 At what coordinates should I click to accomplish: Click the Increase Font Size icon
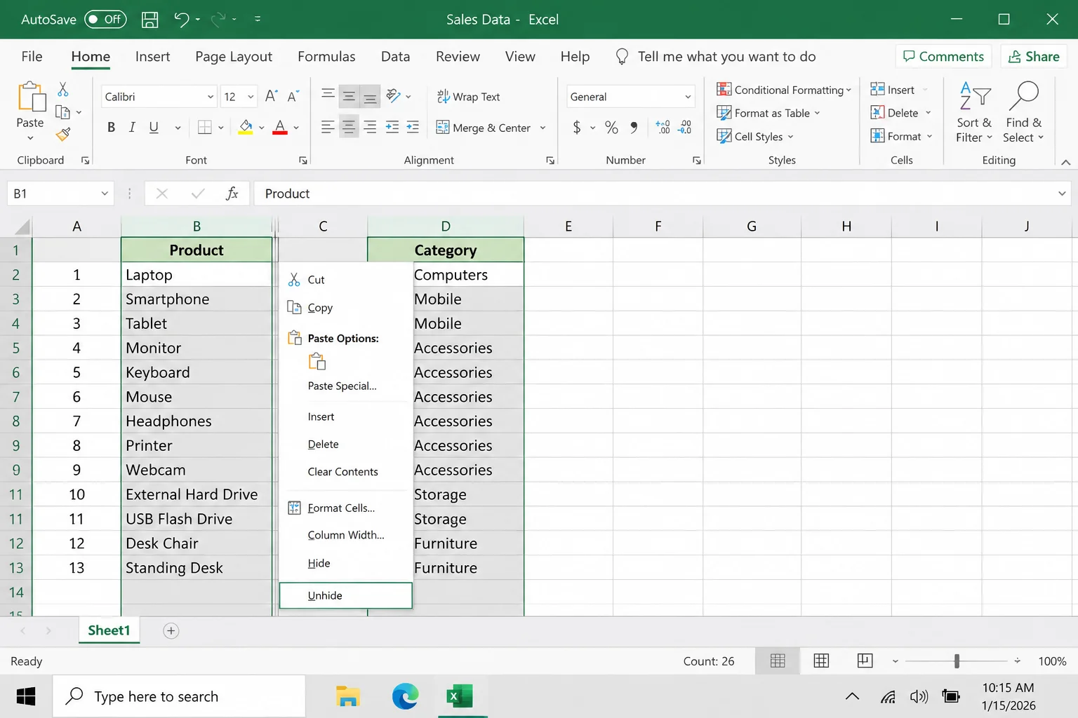[x=272, y=96]
